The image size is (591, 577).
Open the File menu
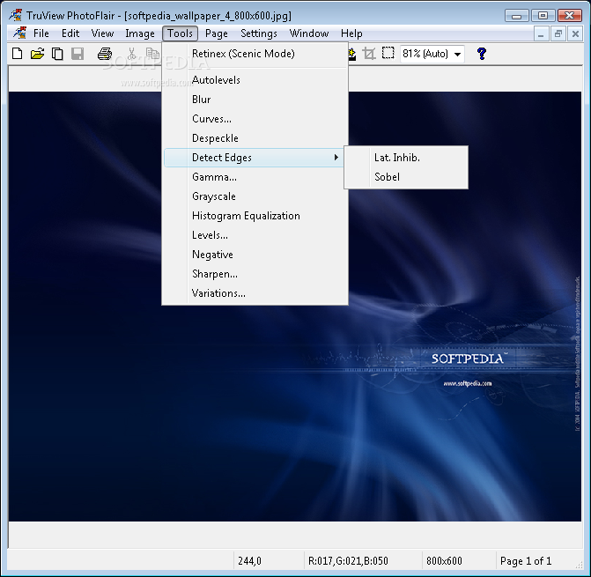coord(41,33)
